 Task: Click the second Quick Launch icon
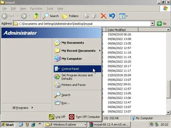(27, 125)
